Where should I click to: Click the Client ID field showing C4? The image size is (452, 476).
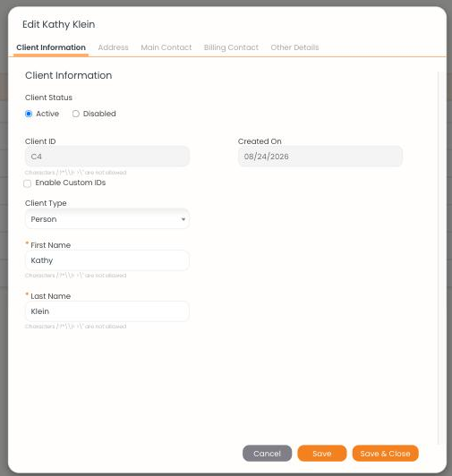tap(107, 157)
